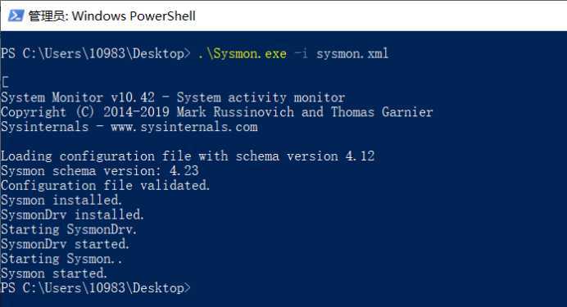The width and height of the screenshot is (567, 307).
Task: Click the 'SysmonDrv started.' line
Action: coord(65,244)
